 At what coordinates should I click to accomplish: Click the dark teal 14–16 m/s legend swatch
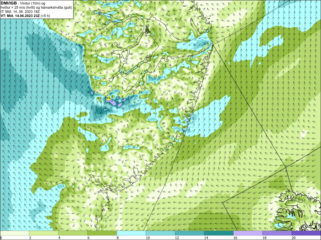pyautogui.click(x=219, y=233)
